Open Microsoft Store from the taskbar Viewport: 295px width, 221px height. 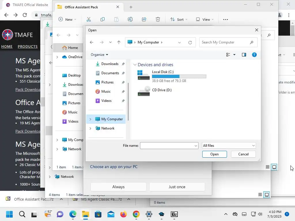click(x=98, y=214)
